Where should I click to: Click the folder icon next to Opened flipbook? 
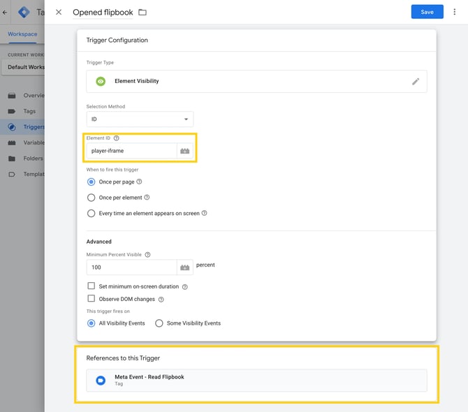pos(142,13)
